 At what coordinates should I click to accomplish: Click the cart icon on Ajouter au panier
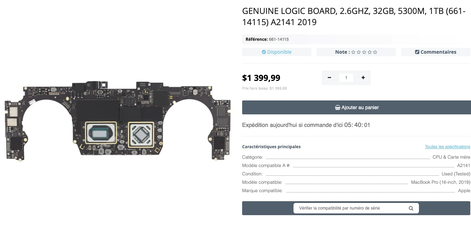pos(338,107)
